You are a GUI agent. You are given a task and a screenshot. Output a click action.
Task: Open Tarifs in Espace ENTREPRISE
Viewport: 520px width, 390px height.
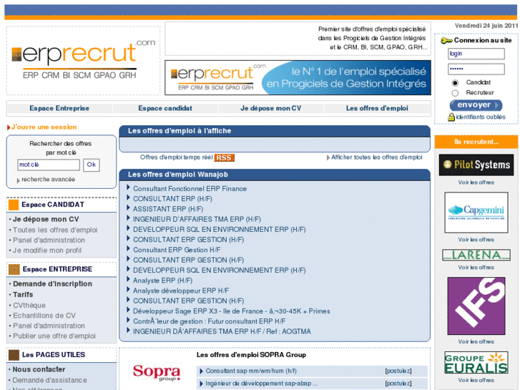click(x=23, y=295)
